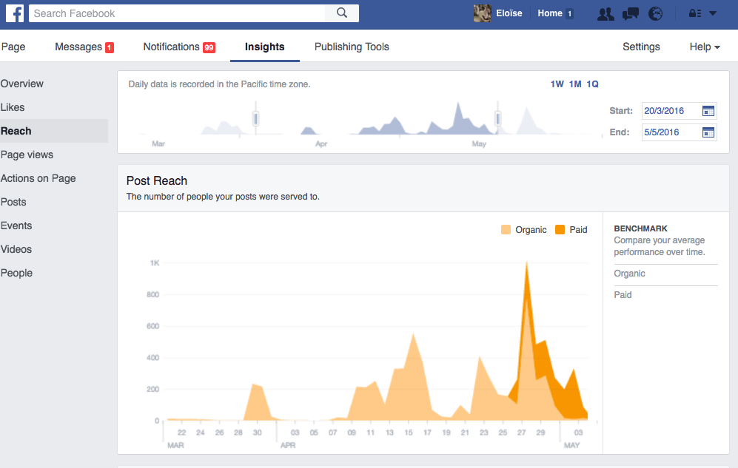This screenshot has width=738, height=468.
Task: Expand the Help dropdown menu
Action: (x=705, y=47)
